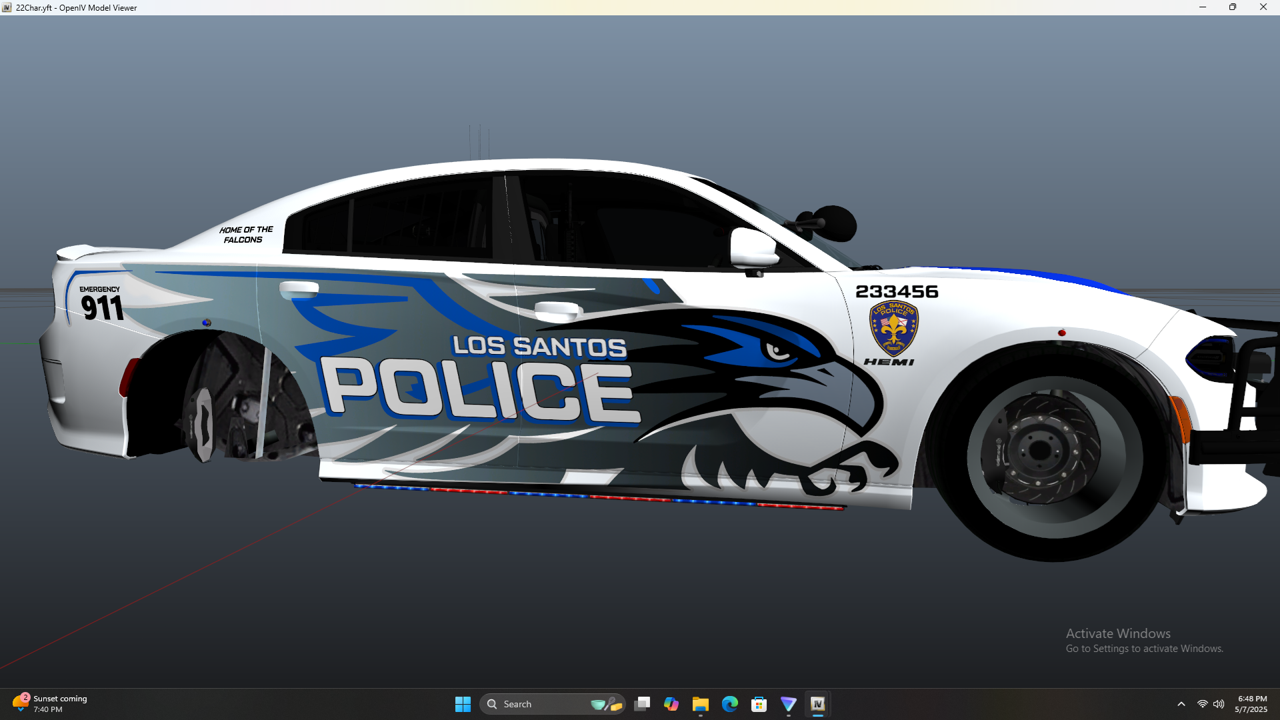
Task: Open the volume speaker tray icon
Action: (x=1219, y=704)
